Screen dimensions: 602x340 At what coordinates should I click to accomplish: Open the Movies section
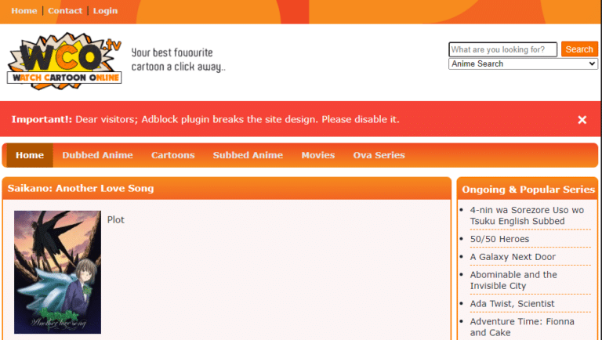click(317, 155)
